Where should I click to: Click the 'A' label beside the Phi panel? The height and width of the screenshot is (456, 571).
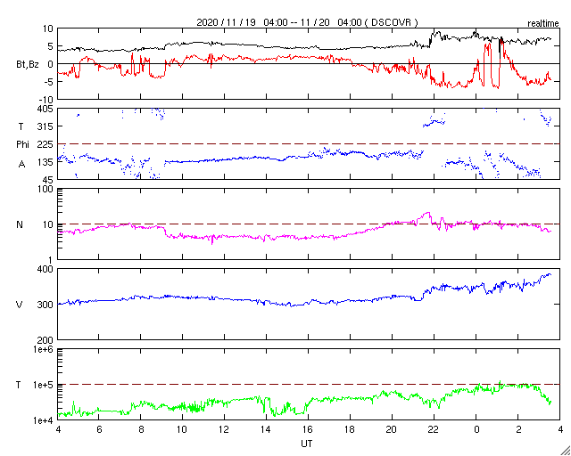pos(22,165)
